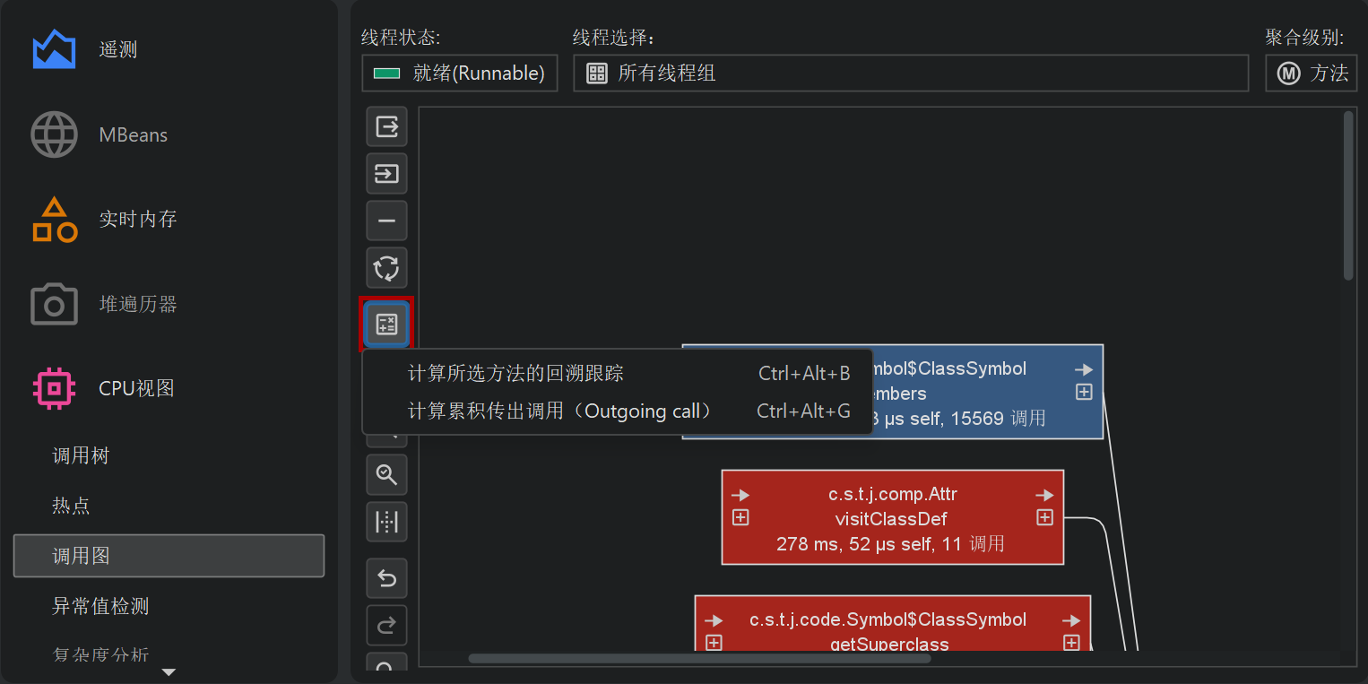
Task: Click the minus remove toolbar button
Action: click(x=386, y=221)
